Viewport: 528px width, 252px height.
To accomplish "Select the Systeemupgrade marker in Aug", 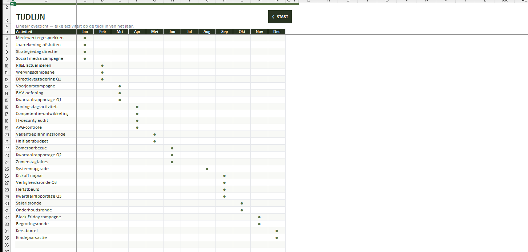I will click(207, 169).
